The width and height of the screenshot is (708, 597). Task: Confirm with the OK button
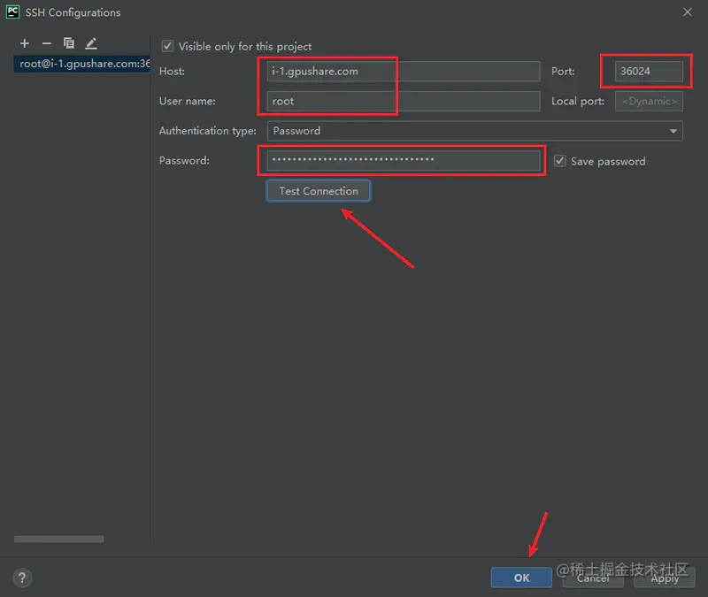pyautogui.click(x=521, y=578)
